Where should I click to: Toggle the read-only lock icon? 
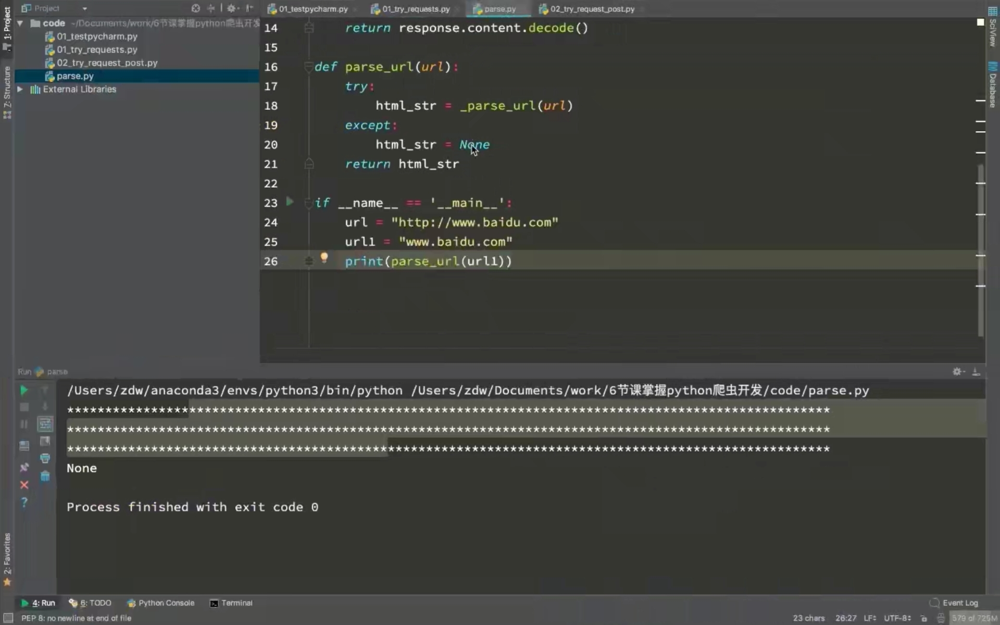click(x=924, y=618)
